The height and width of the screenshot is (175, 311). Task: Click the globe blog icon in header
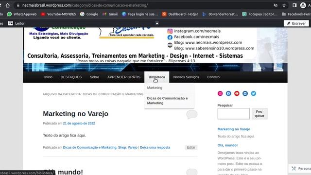pos(170,45)
